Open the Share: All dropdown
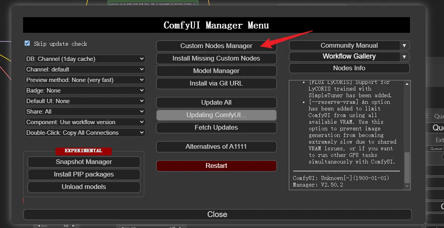 tap(85, 112)
